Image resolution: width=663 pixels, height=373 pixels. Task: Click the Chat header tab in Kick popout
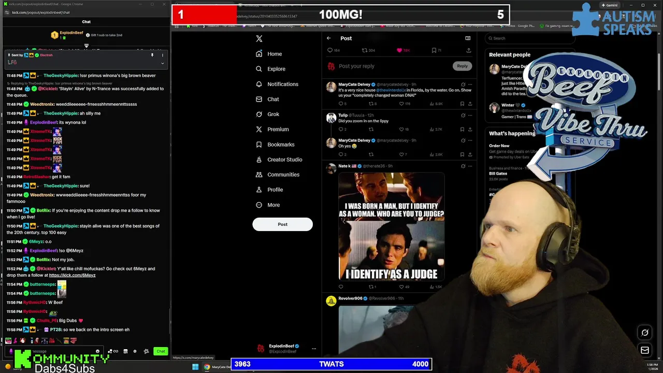click(x=87, y=22)
